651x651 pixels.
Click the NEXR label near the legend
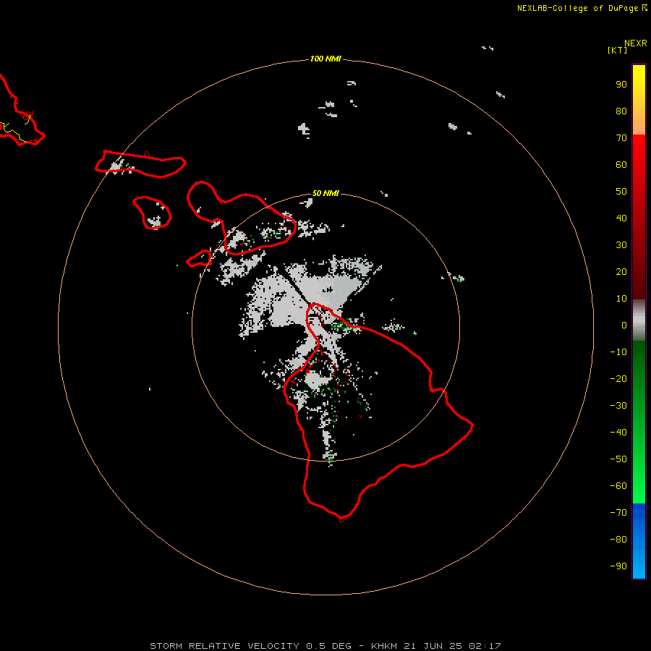(636, 43)
